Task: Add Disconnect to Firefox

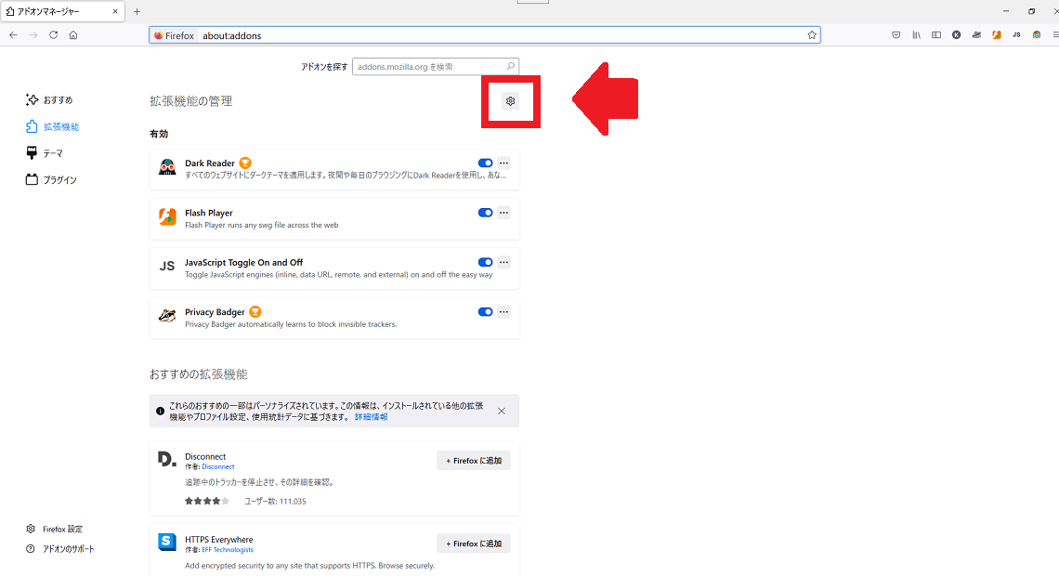Action: click(x=474, y=460)
